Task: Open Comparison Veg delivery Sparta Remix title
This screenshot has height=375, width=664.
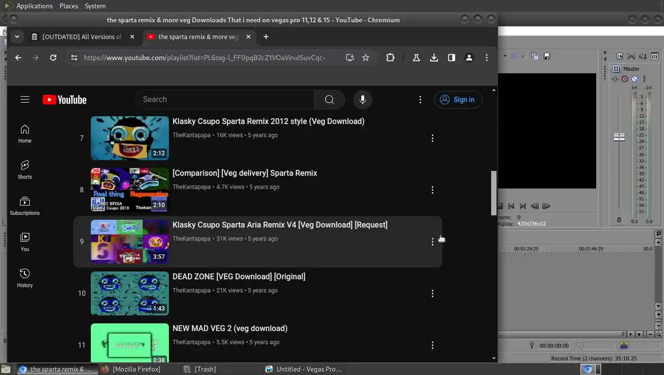Action: click(x=245, y=173)
